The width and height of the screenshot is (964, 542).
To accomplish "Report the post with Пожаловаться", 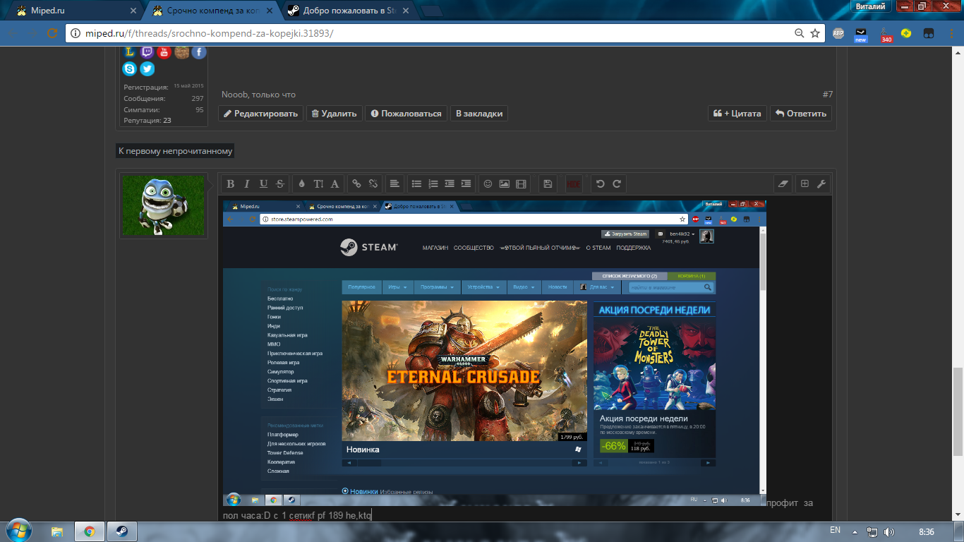I will coord(406,114).
